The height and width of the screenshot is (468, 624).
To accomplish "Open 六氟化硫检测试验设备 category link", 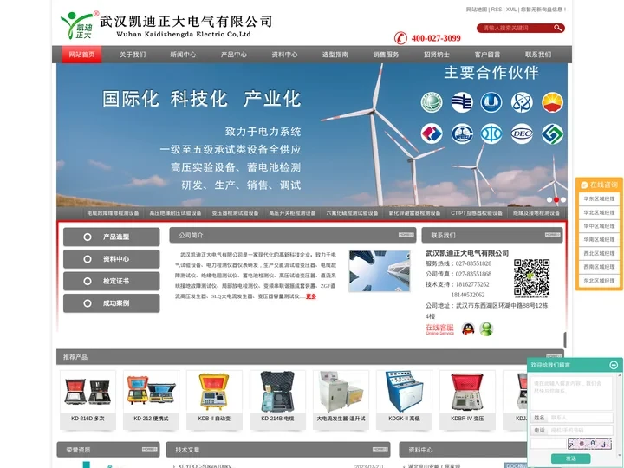I will [x=352, y=213].
